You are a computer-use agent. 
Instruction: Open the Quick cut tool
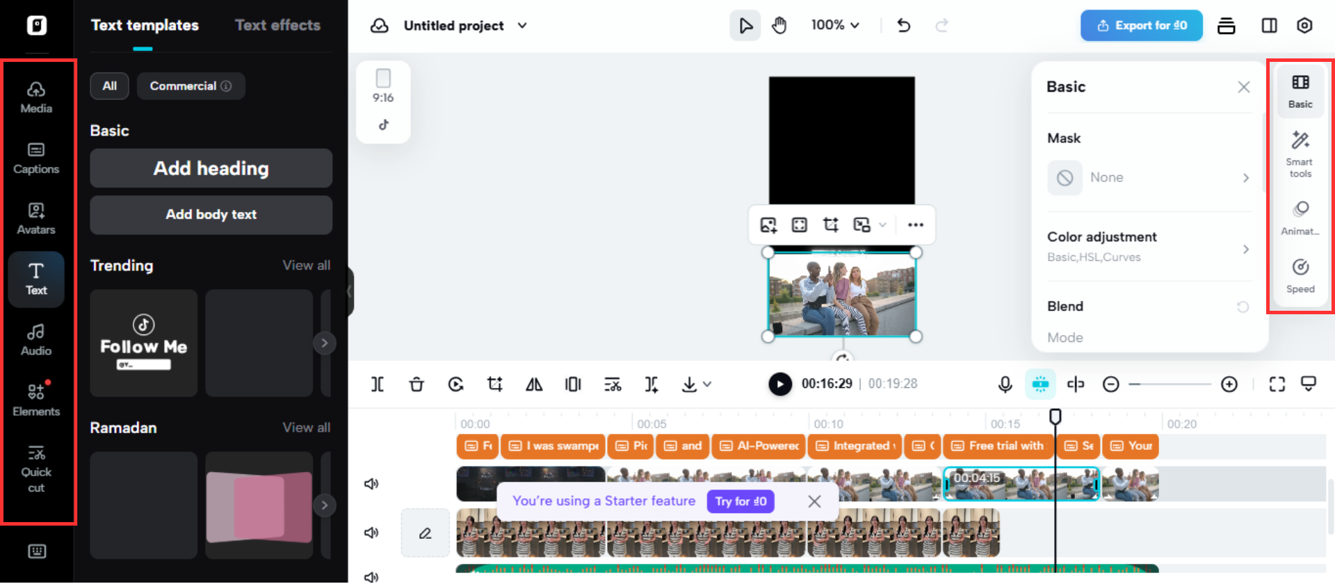click(x=36, y=469)
